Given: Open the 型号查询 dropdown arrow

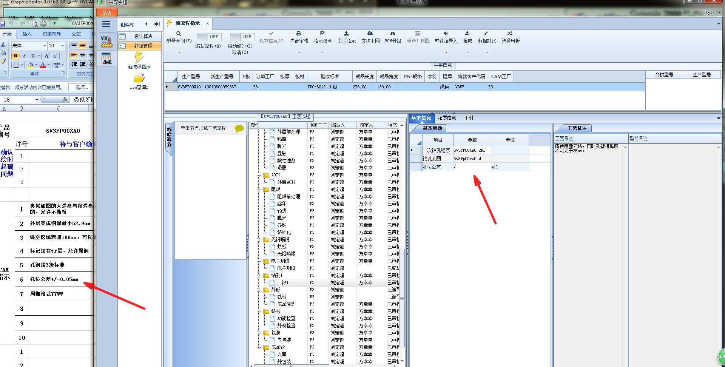Looking at the screenshot, I should [179, 52].
